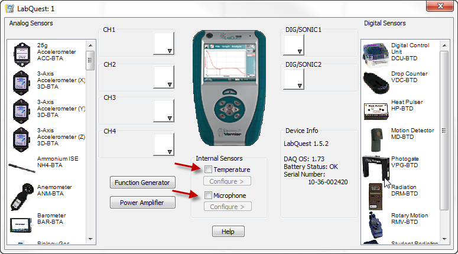Close the LabQuest dialog window
The height and width of the screenshot is (254, 458).
click(x=440, y=6)
